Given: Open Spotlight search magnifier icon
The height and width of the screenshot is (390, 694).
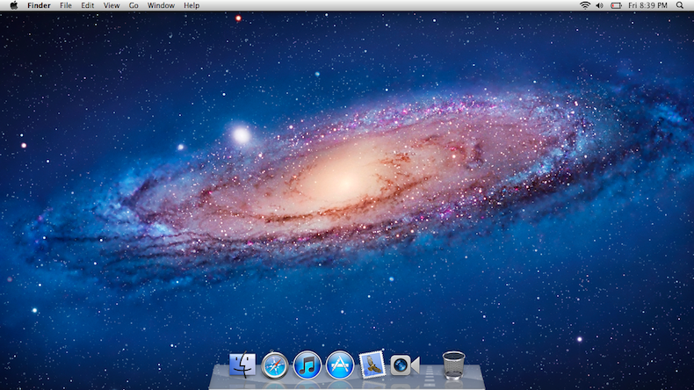Looking at the screenshot, I should [x=680, y=5].
